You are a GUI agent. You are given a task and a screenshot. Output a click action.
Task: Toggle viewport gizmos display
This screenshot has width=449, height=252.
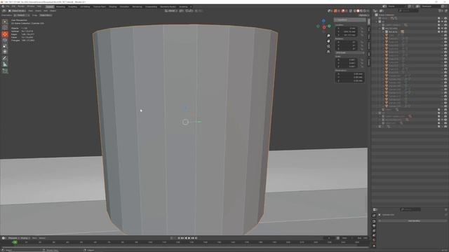tap(335, 11)
